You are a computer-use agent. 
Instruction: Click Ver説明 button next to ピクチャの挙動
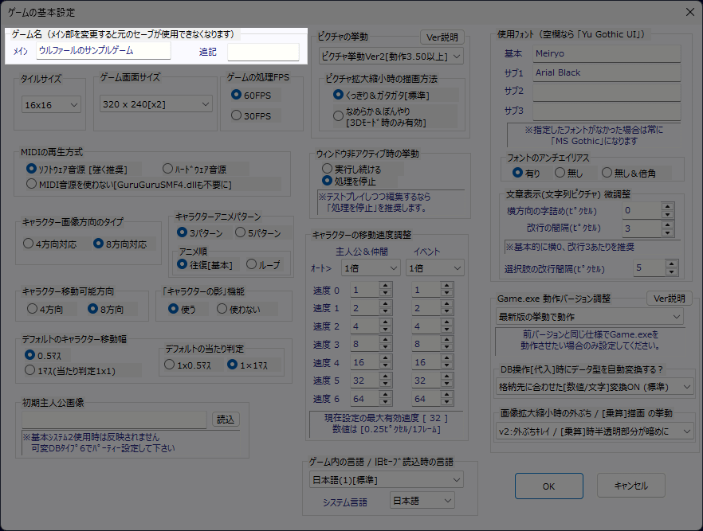(x=441, y=37)
